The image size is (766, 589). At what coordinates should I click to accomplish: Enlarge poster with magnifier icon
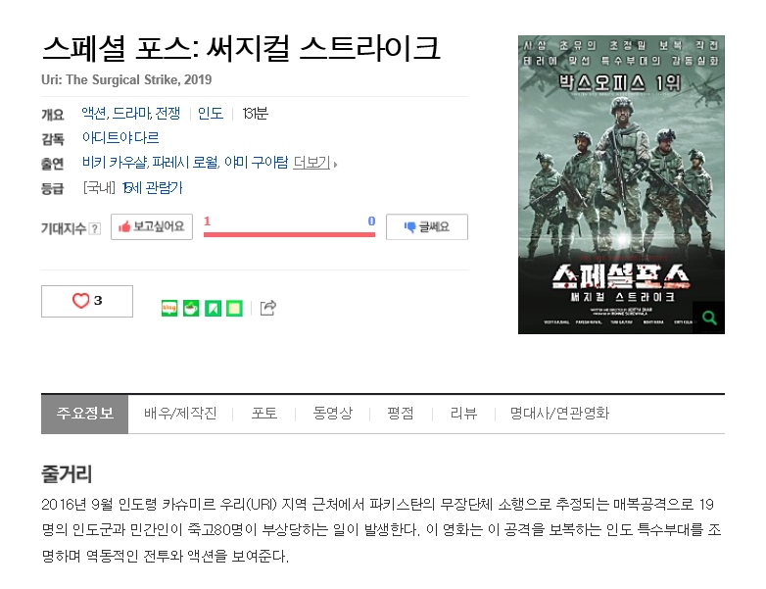(709, 318)
